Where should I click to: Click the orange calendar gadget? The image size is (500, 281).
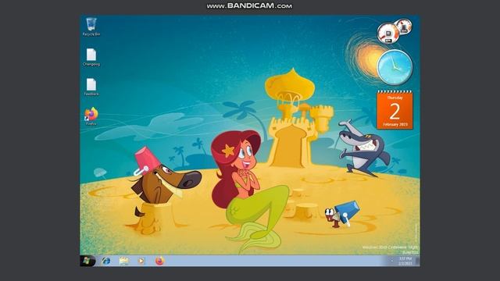pyautogui.click(x=395, y=110)
